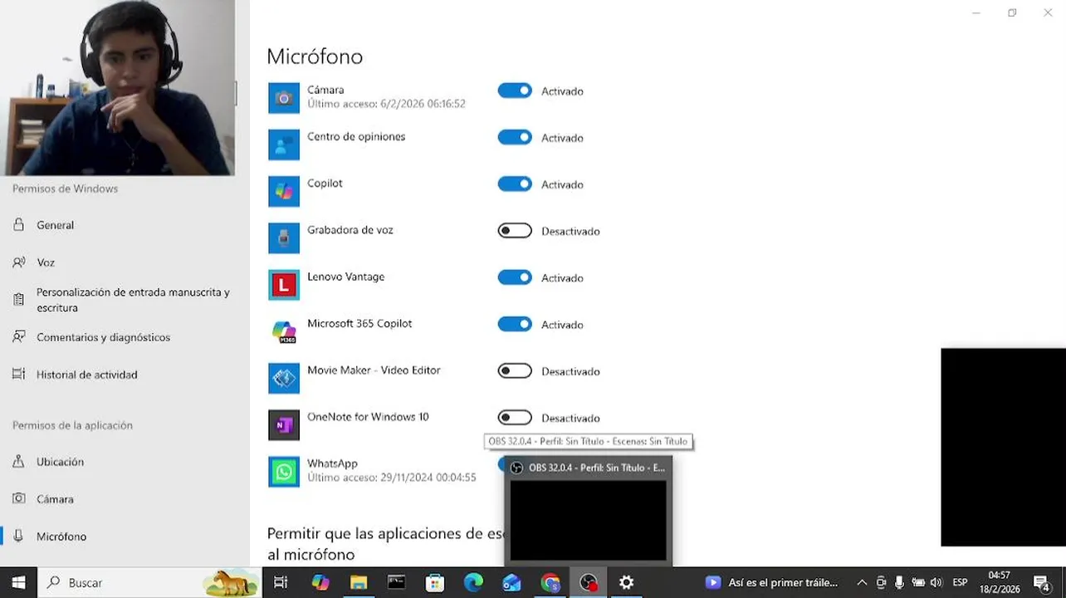1066x598 pixels.
Task: Turn on OneNote for Windows 10 microphone
Action: pyautogui.click(x=515, y=418)
